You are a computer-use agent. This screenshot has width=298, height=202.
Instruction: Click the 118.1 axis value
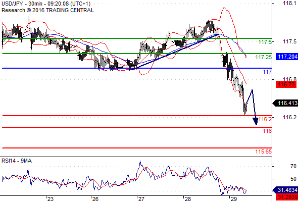click(x=289, y=3)
